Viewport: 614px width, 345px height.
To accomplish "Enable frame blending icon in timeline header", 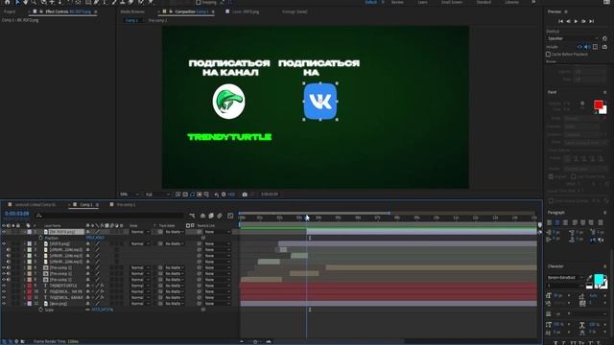I will point(211,216).
